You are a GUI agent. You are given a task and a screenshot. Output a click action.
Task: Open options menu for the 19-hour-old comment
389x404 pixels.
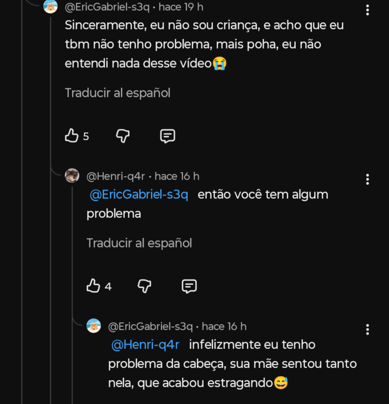368,10
